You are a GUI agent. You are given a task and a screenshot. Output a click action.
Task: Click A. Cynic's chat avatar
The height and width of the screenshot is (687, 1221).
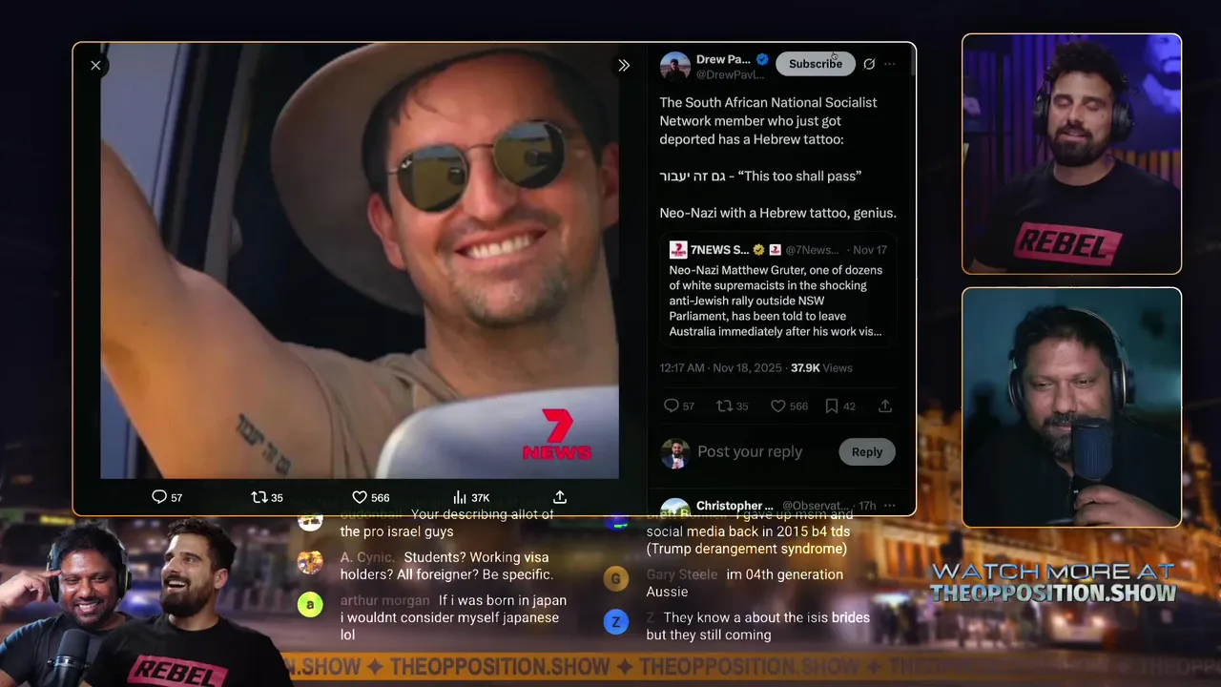coord(310,562)
